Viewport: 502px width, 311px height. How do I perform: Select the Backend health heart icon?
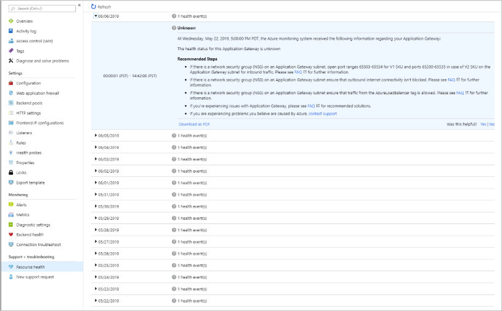coord(11,234)
